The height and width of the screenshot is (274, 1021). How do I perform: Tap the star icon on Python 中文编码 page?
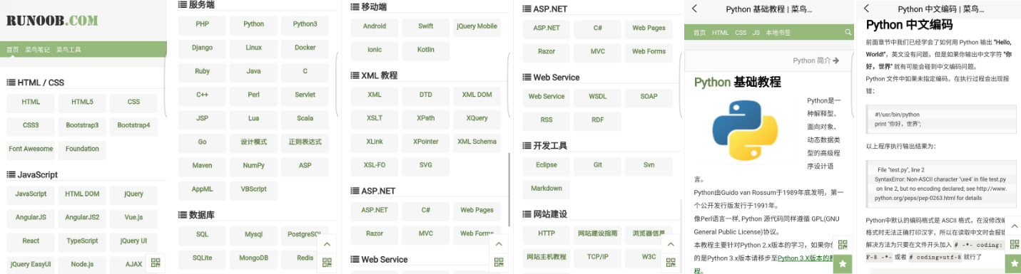pos(1013,263)
